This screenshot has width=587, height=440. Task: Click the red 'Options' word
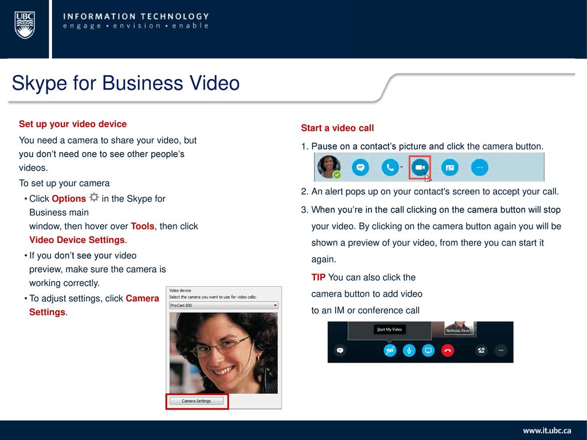69,199
